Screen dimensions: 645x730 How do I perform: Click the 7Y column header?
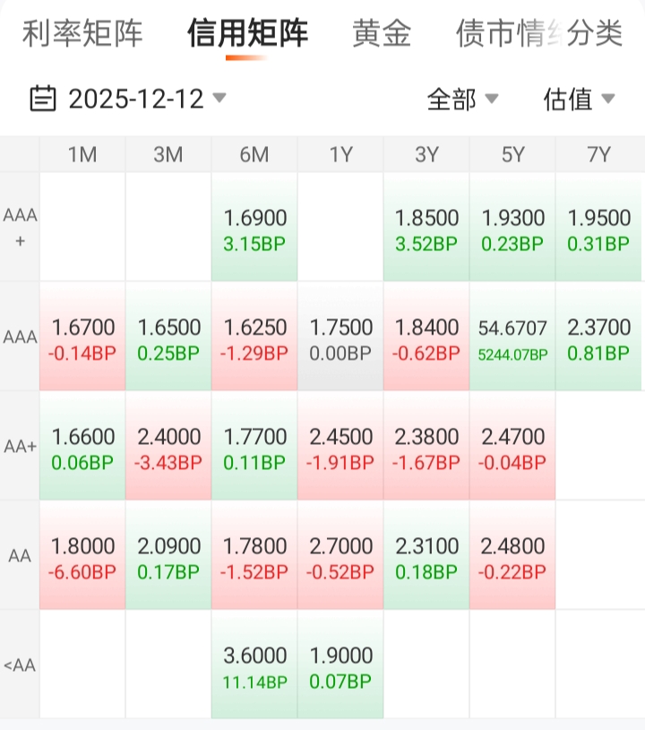[x=598, y=155]
